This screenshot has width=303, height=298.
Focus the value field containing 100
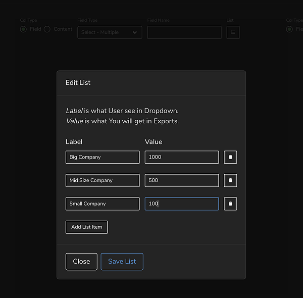[x=182, y=204]
